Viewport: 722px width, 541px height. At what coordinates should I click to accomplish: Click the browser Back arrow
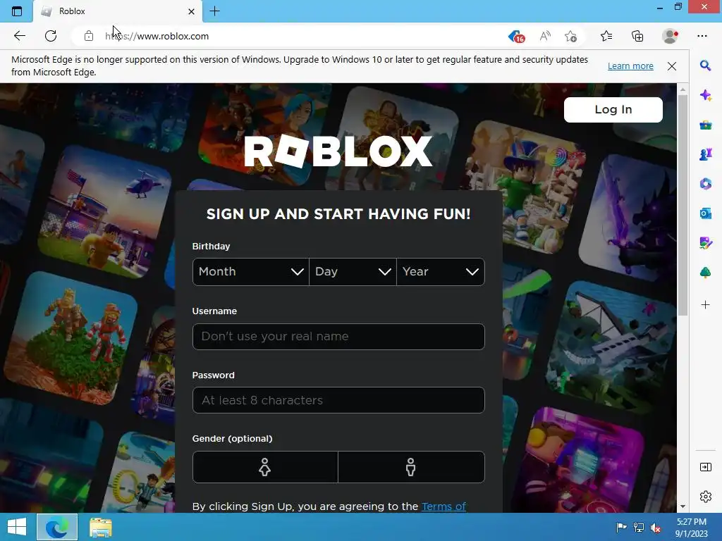[x=19, y=36]
